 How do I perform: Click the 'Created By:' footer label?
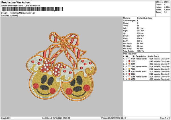pyautogui.click(x=6, y=118)
